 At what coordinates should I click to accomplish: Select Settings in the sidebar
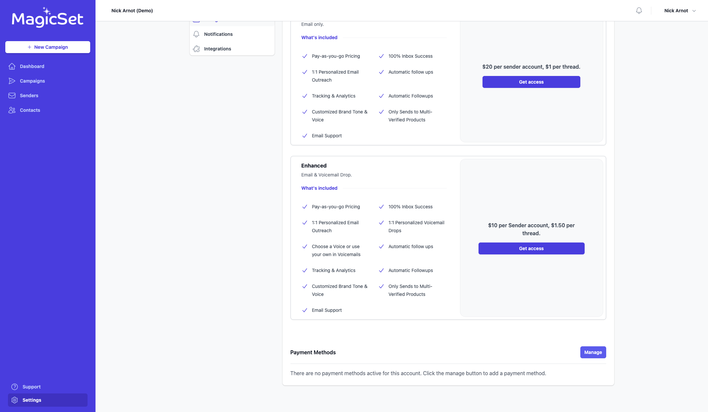pos(48,400)
